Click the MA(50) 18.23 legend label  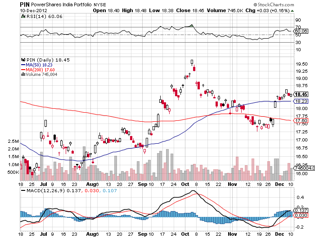(x=39, y=65)
